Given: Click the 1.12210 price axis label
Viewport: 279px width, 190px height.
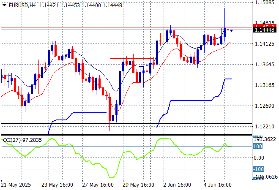Looking at the screenshot, I should [264, 126].
